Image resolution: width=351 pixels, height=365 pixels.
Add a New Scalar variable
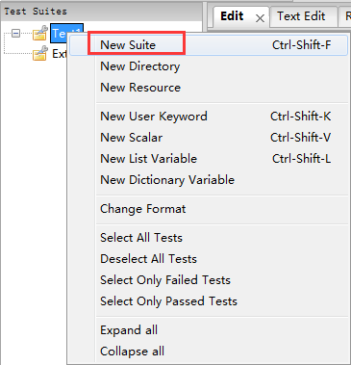point(209,138)
